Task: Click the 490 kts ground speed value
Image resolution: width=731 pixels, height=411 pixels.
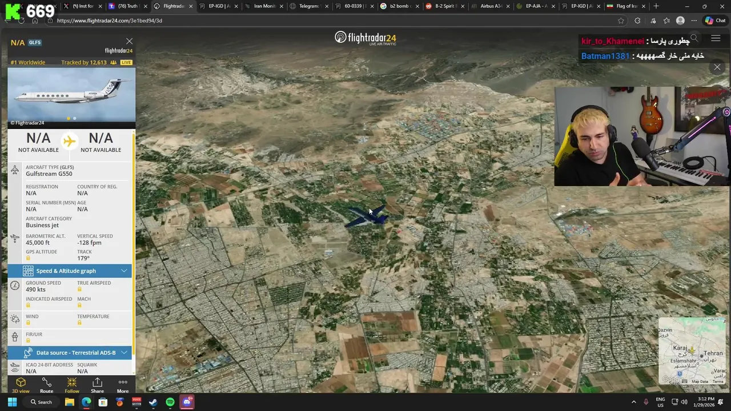Action: coord(35,289)
